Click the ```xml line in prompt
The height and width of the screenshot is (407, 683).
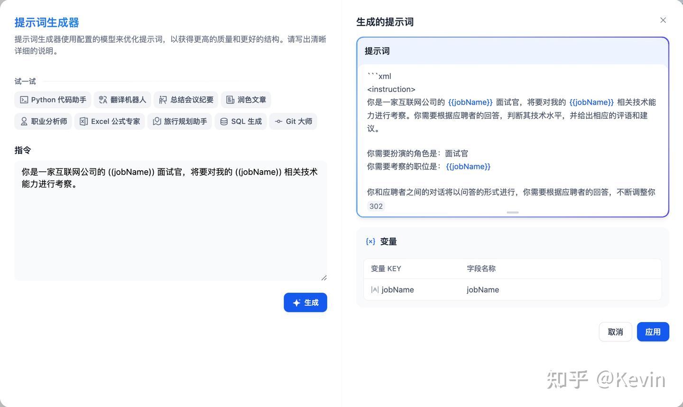pyautogui.click(x=379, y=76)
